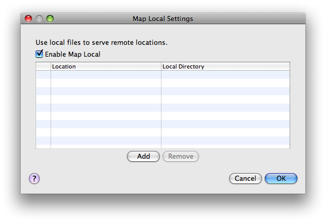Zoom the window with the green button
Image resolution: width=326 pixels, height=222 pixels.
[x=50, y=19]
